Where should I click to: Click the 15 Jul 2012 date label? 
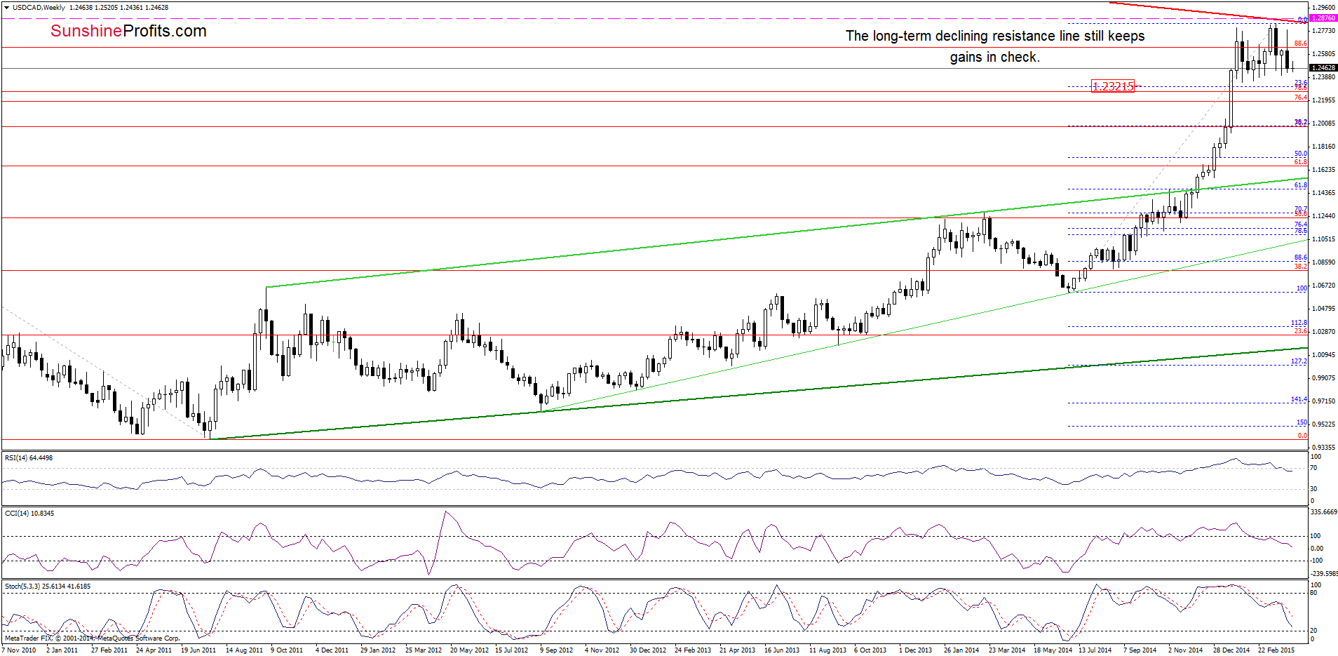tap(512, 650)
